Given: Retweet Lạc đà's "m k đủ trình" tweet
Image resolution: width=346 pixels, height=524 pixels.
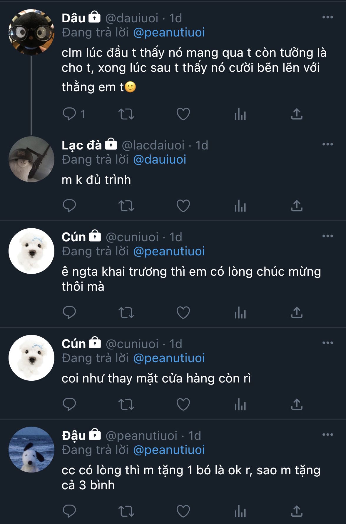Looking at the screenshot, I should tap(126, 206).
